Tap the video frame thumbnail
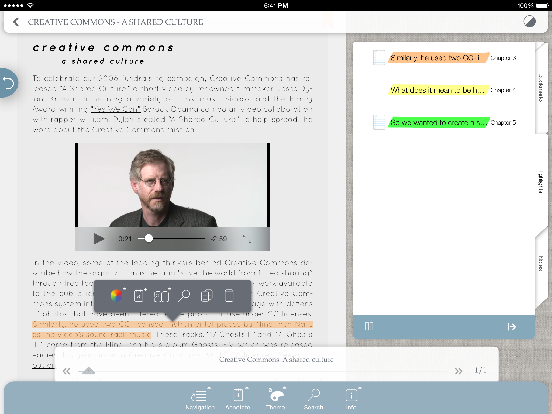552x414 pixels. click(x=172, y=185)
